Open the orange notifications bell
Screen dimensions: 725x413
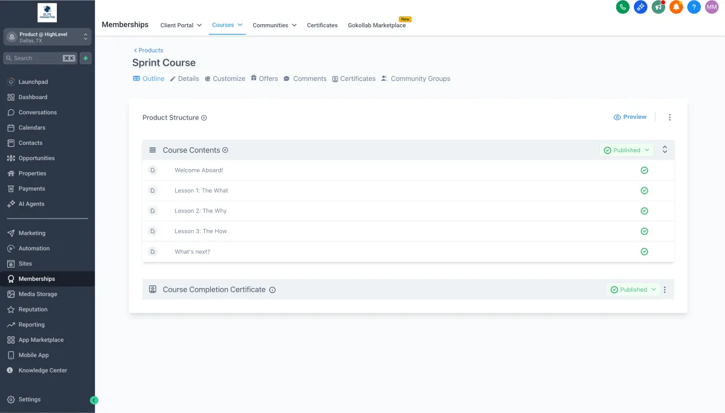point(676,7)
